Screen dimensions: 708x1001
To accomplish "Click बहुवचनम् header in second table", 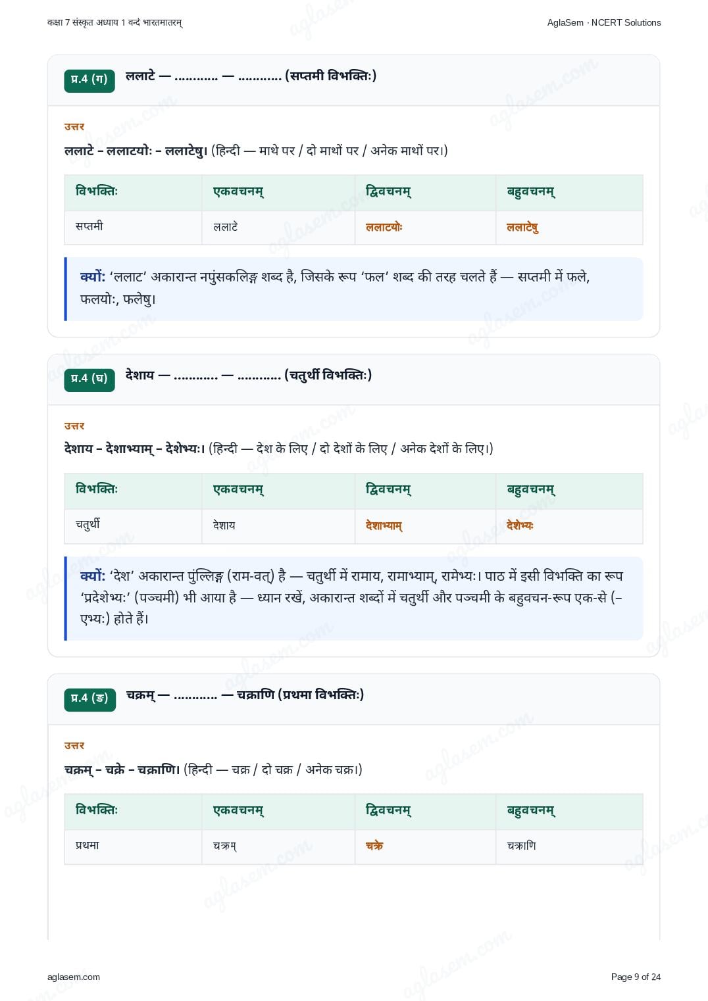I will 531,490.
